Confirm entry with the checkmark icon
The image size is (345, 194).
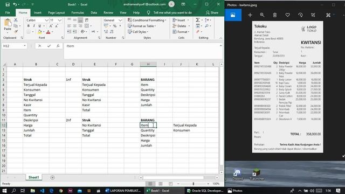click(x=49, y=46)
